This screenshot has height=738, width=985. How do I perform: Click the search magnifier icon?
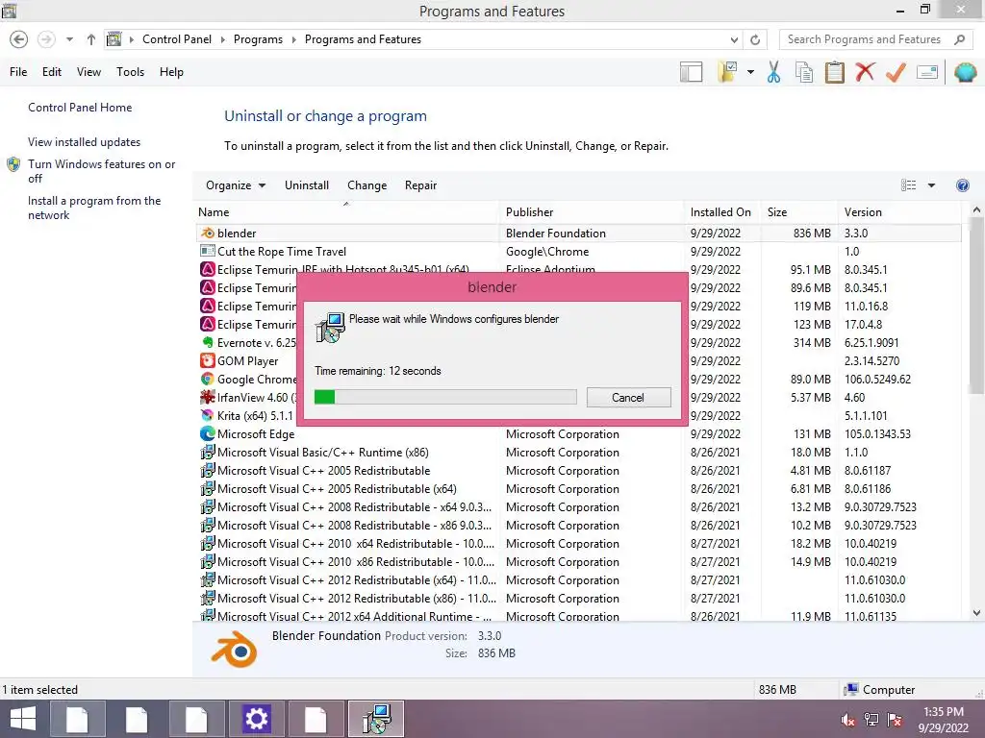(959, 39)
